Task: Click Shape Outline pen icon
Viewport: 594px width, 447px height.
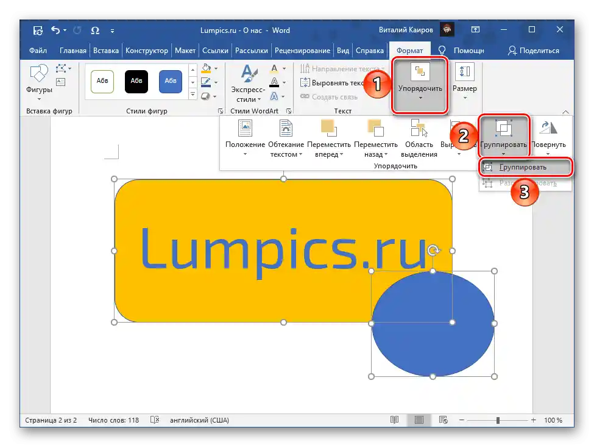Action: click(206, 82)
